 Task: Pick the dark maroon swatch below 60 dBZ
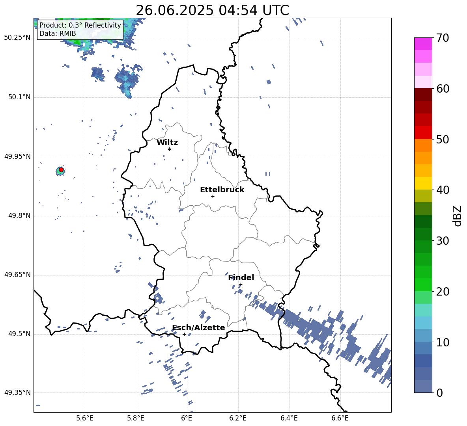(x=423, y=95)
